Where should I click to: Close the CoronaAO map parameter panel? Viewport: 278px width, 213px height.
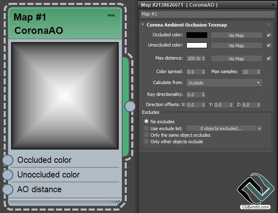coord(273,5)
